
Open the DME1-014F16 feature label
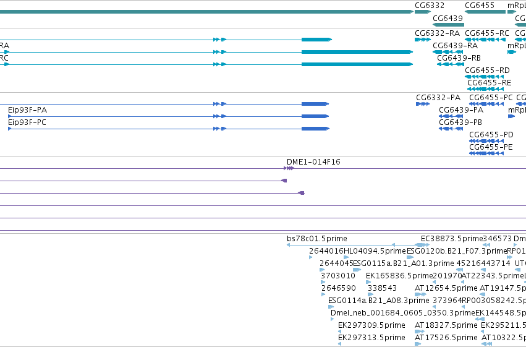pos(313,162)
